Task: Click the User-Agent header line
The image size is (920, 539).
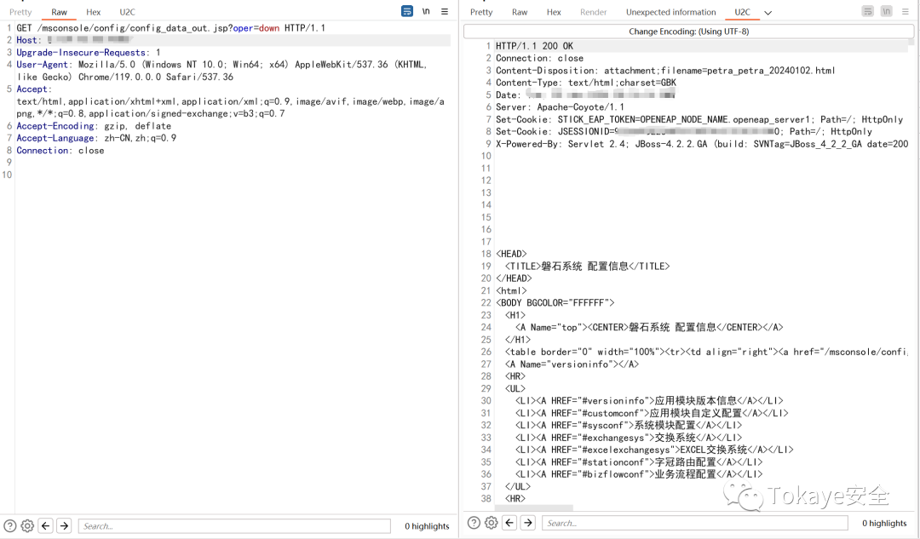Action: 221,71
